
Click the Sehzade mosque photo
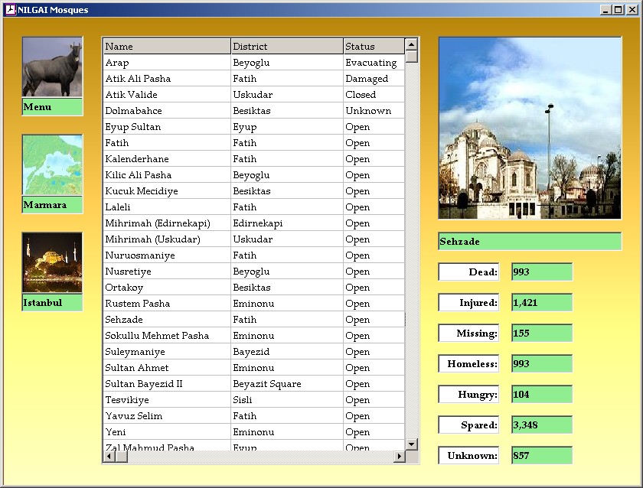point(530,129)
